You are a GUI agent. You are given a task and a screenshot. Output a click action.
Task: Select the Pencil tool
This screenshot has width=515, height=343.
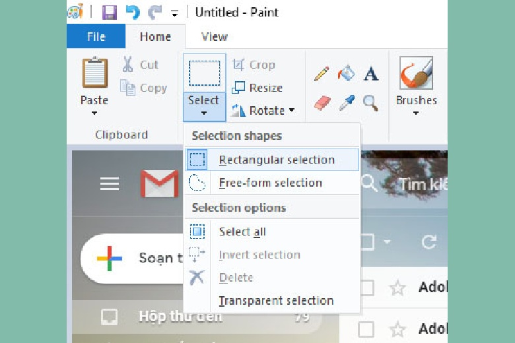[x=322, y=73]
